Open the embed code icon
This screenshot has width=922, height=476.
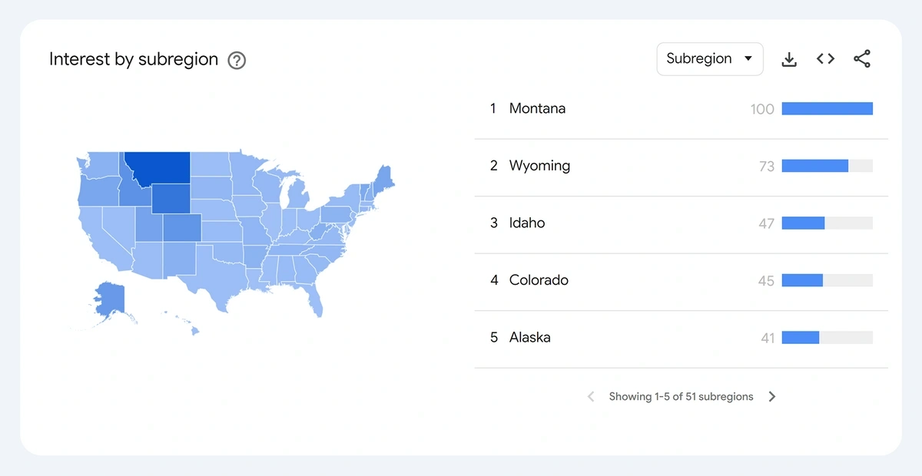pos(825,59)
